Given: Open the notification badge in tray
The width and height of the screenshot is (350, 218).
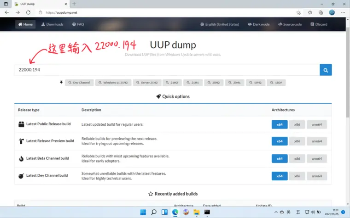Looking at the screenshot, I should (x=343, y=212).
